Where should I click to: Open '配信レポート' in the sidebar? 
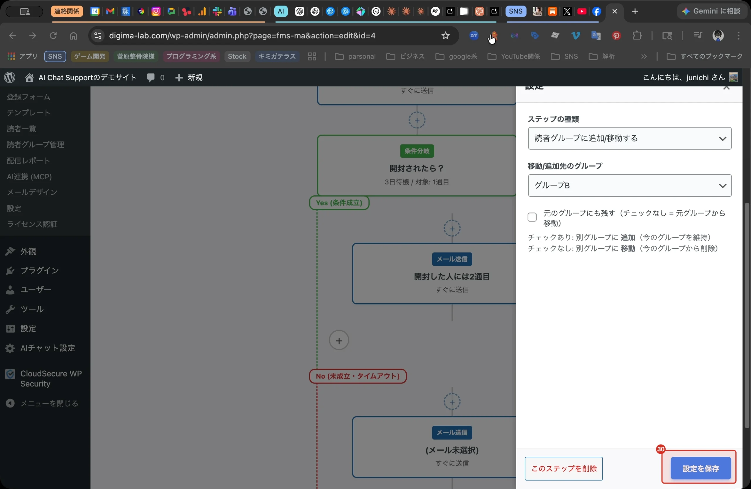(x=29, y=161)
